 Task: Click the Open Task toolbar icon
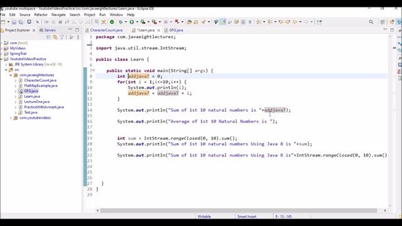[x=196, y=22]
